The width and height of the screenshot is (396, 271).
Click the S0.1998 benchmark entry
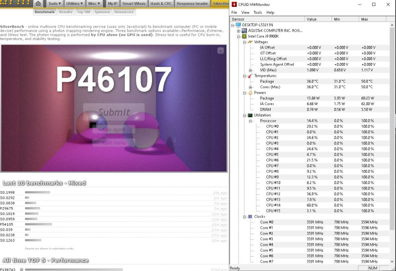pyautogui.click(x=7, y=193)
